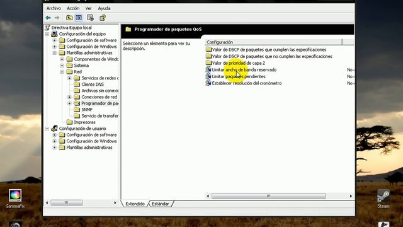Select 'Limitar paquetes pendientes' text
Viewport: 403px width, 227px height.
click(239, 76)
